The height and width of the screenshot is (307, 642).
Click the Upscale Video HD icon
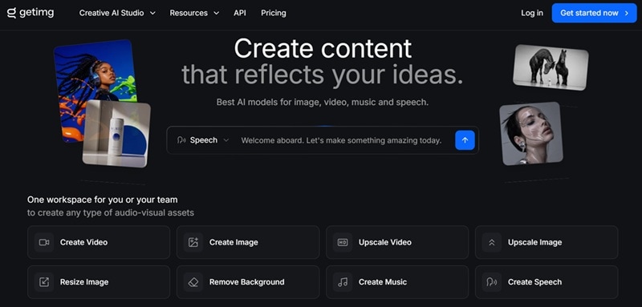pos(343,242)
